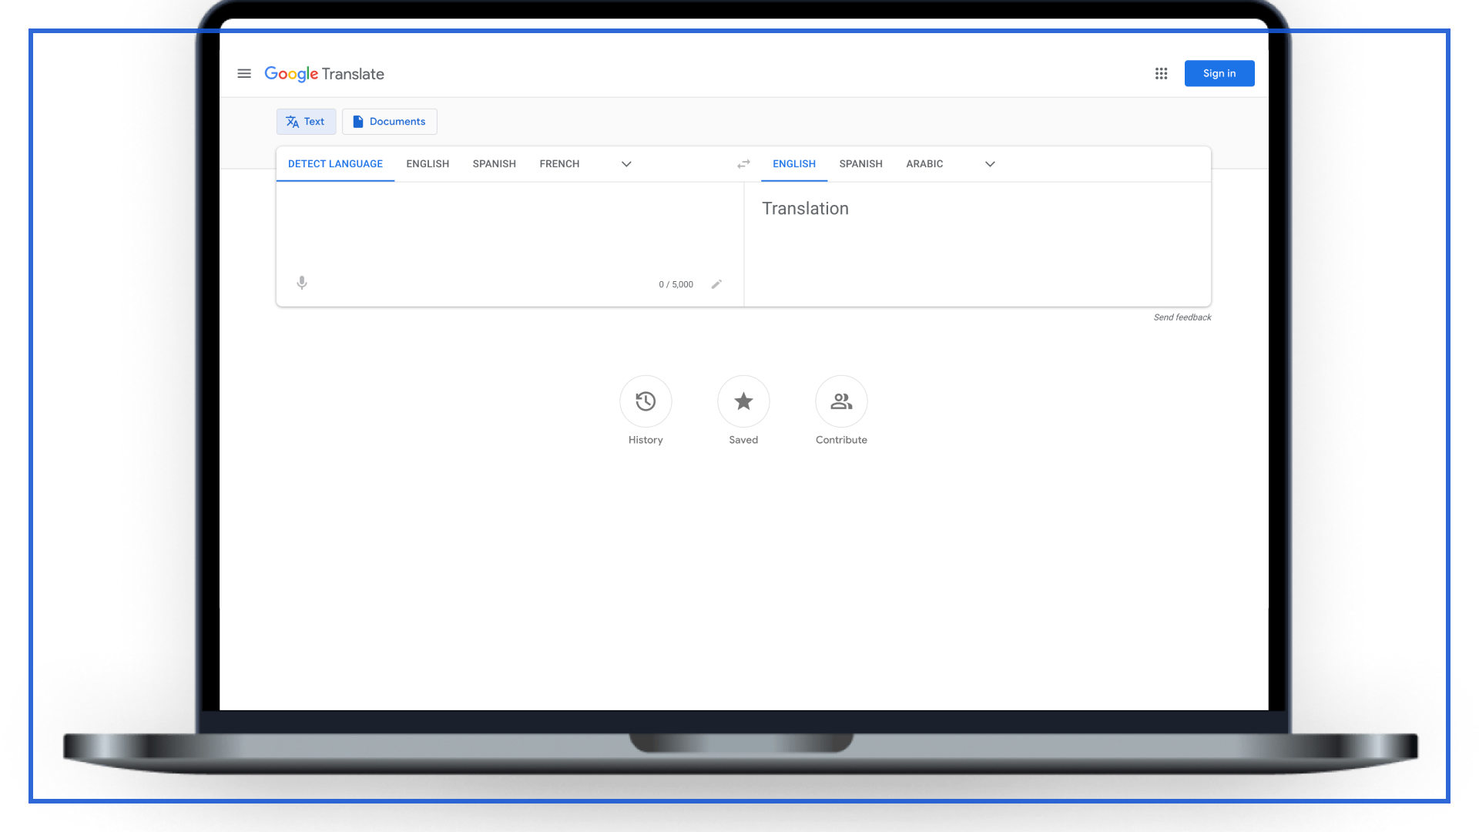Click the swap languages arrow icon
Image resolution: width=1479 pixels, height=832 pixels.
[x=743, y=162]
